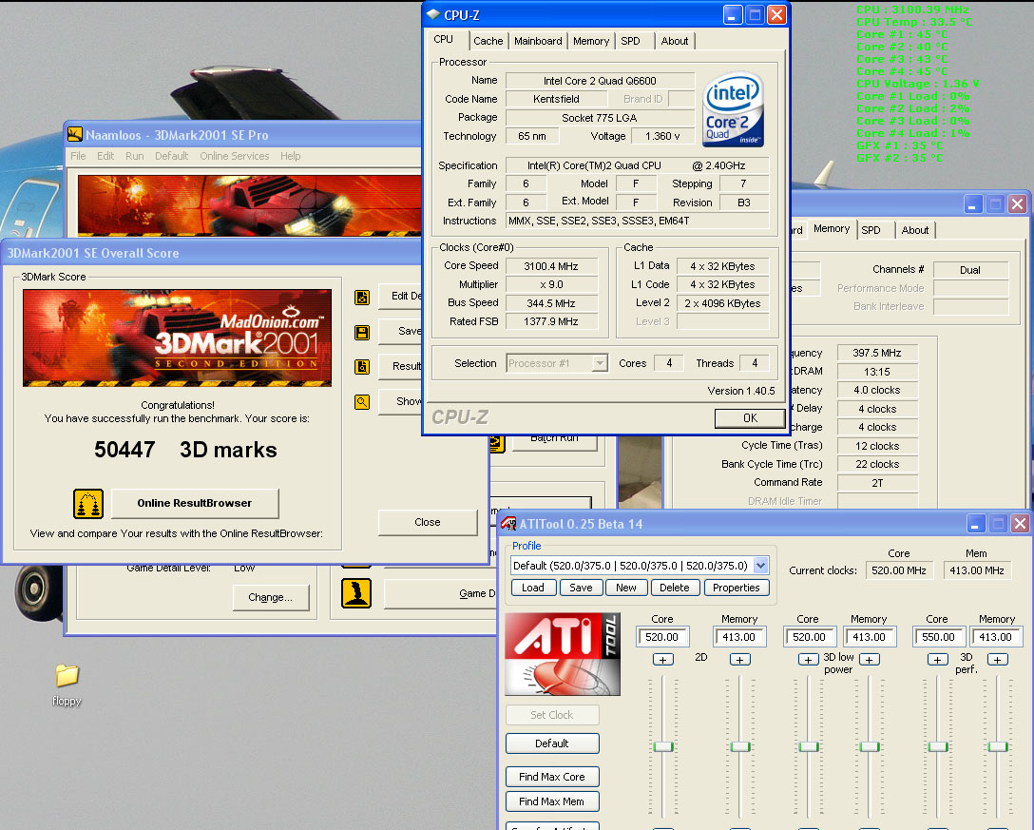This screenshot has width=1034, height=830.
Task: Switch to the Mainboard tab in CPU-Z
Action: (538, 41)
